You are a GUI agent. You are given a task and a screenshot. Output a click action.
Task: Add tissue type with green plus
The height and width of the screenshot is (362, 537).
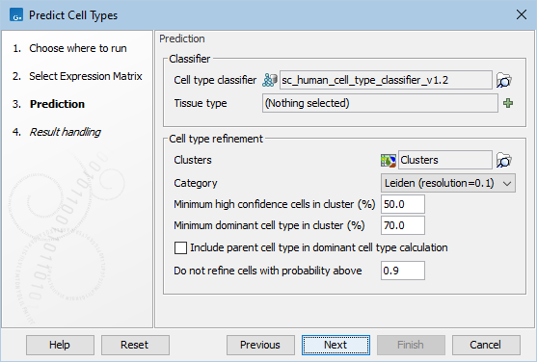tap(508, 103)
